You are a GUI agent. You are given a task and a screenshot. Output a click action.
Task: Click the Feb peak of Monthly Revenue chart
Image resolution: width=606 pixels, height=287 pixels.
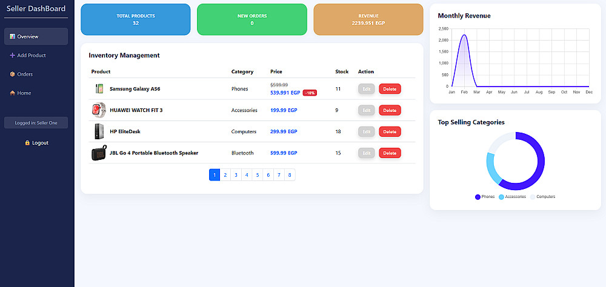tap(464, 35)
